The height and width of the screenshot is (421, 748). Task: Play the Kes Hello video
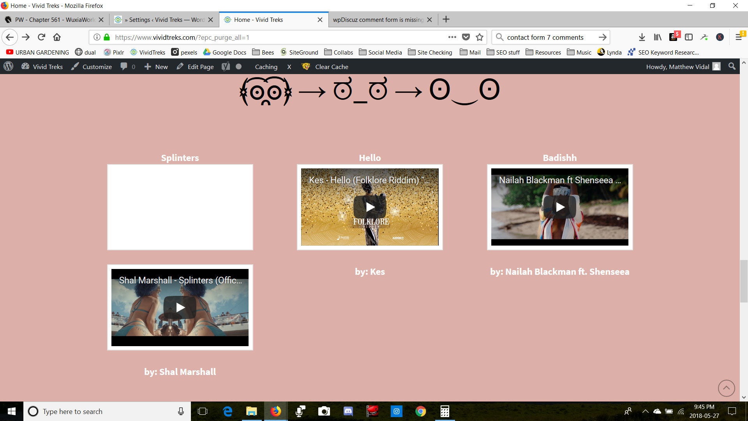(x=370, y=207)
